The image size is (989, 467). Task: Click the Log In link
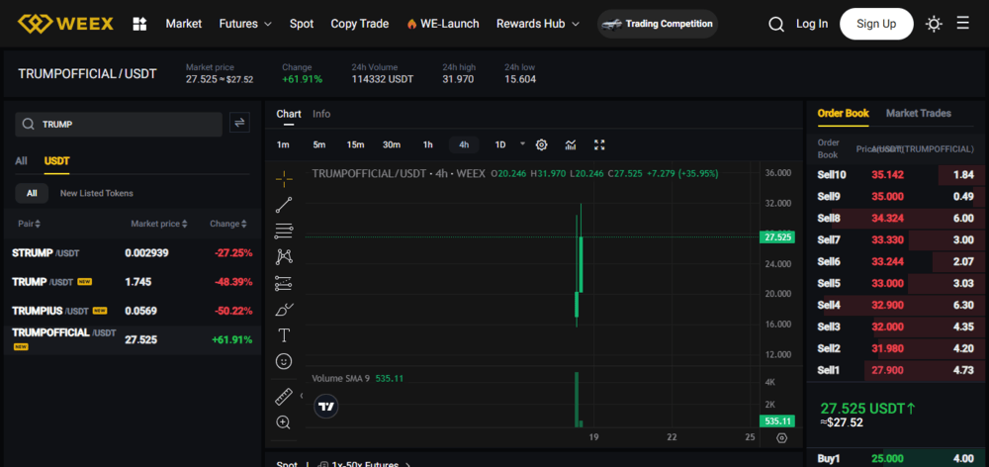point(812,24)
